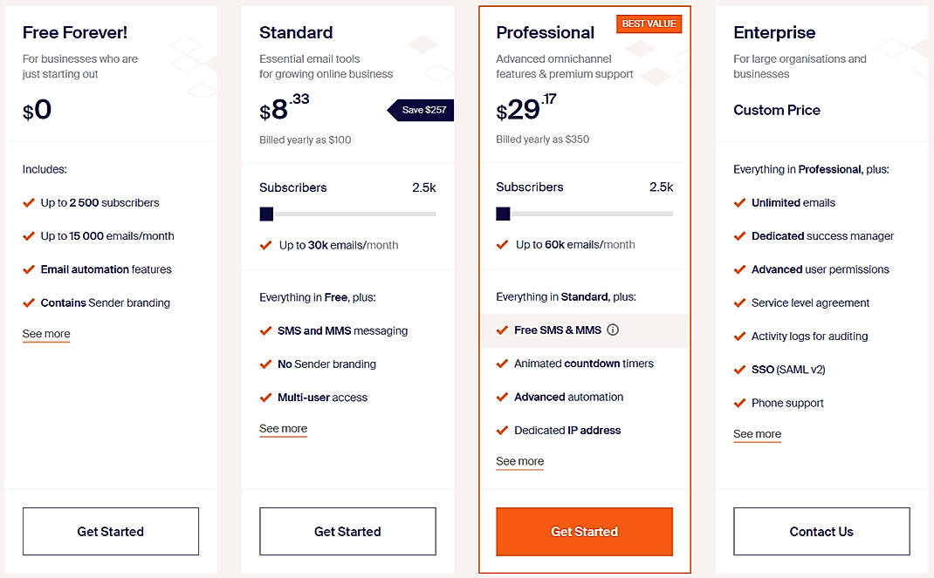The image size is (934, 578).
Task: Click the BEST VALUE badge on Professional
Action: (x=649, y=24)
